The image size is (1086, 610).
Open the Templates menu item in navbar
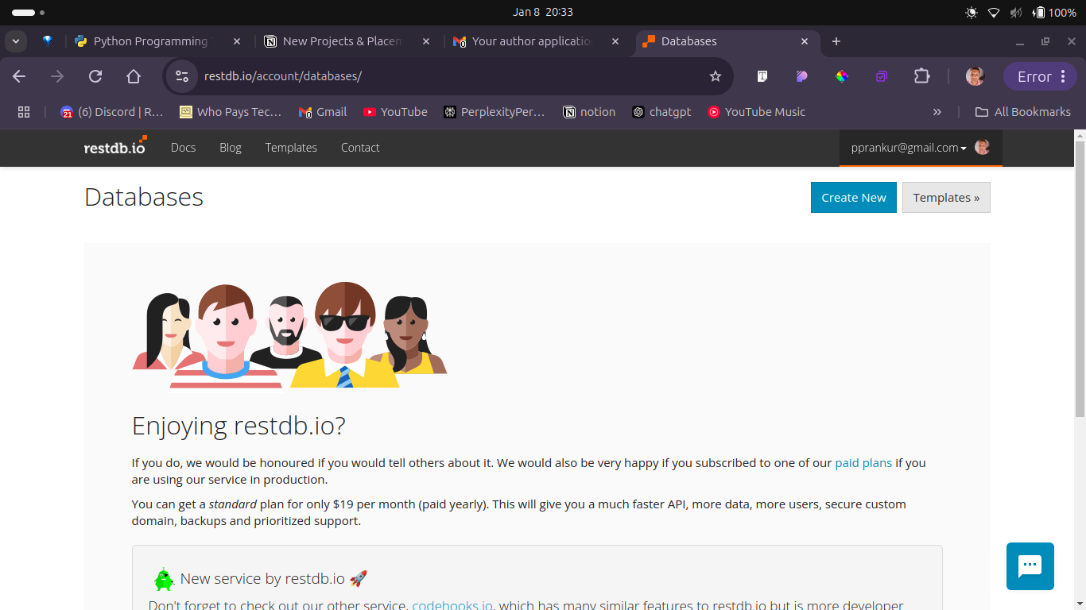pyautogui.click(x=291, y=148)
